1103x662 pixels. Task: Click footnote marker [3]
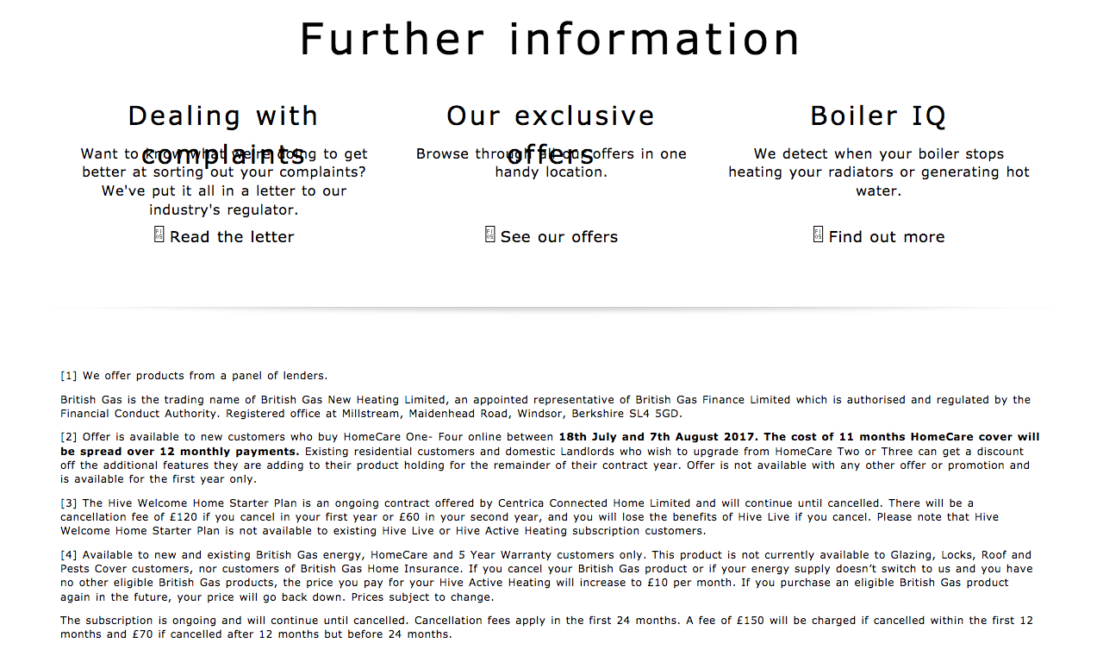click(x=69, y=503)
